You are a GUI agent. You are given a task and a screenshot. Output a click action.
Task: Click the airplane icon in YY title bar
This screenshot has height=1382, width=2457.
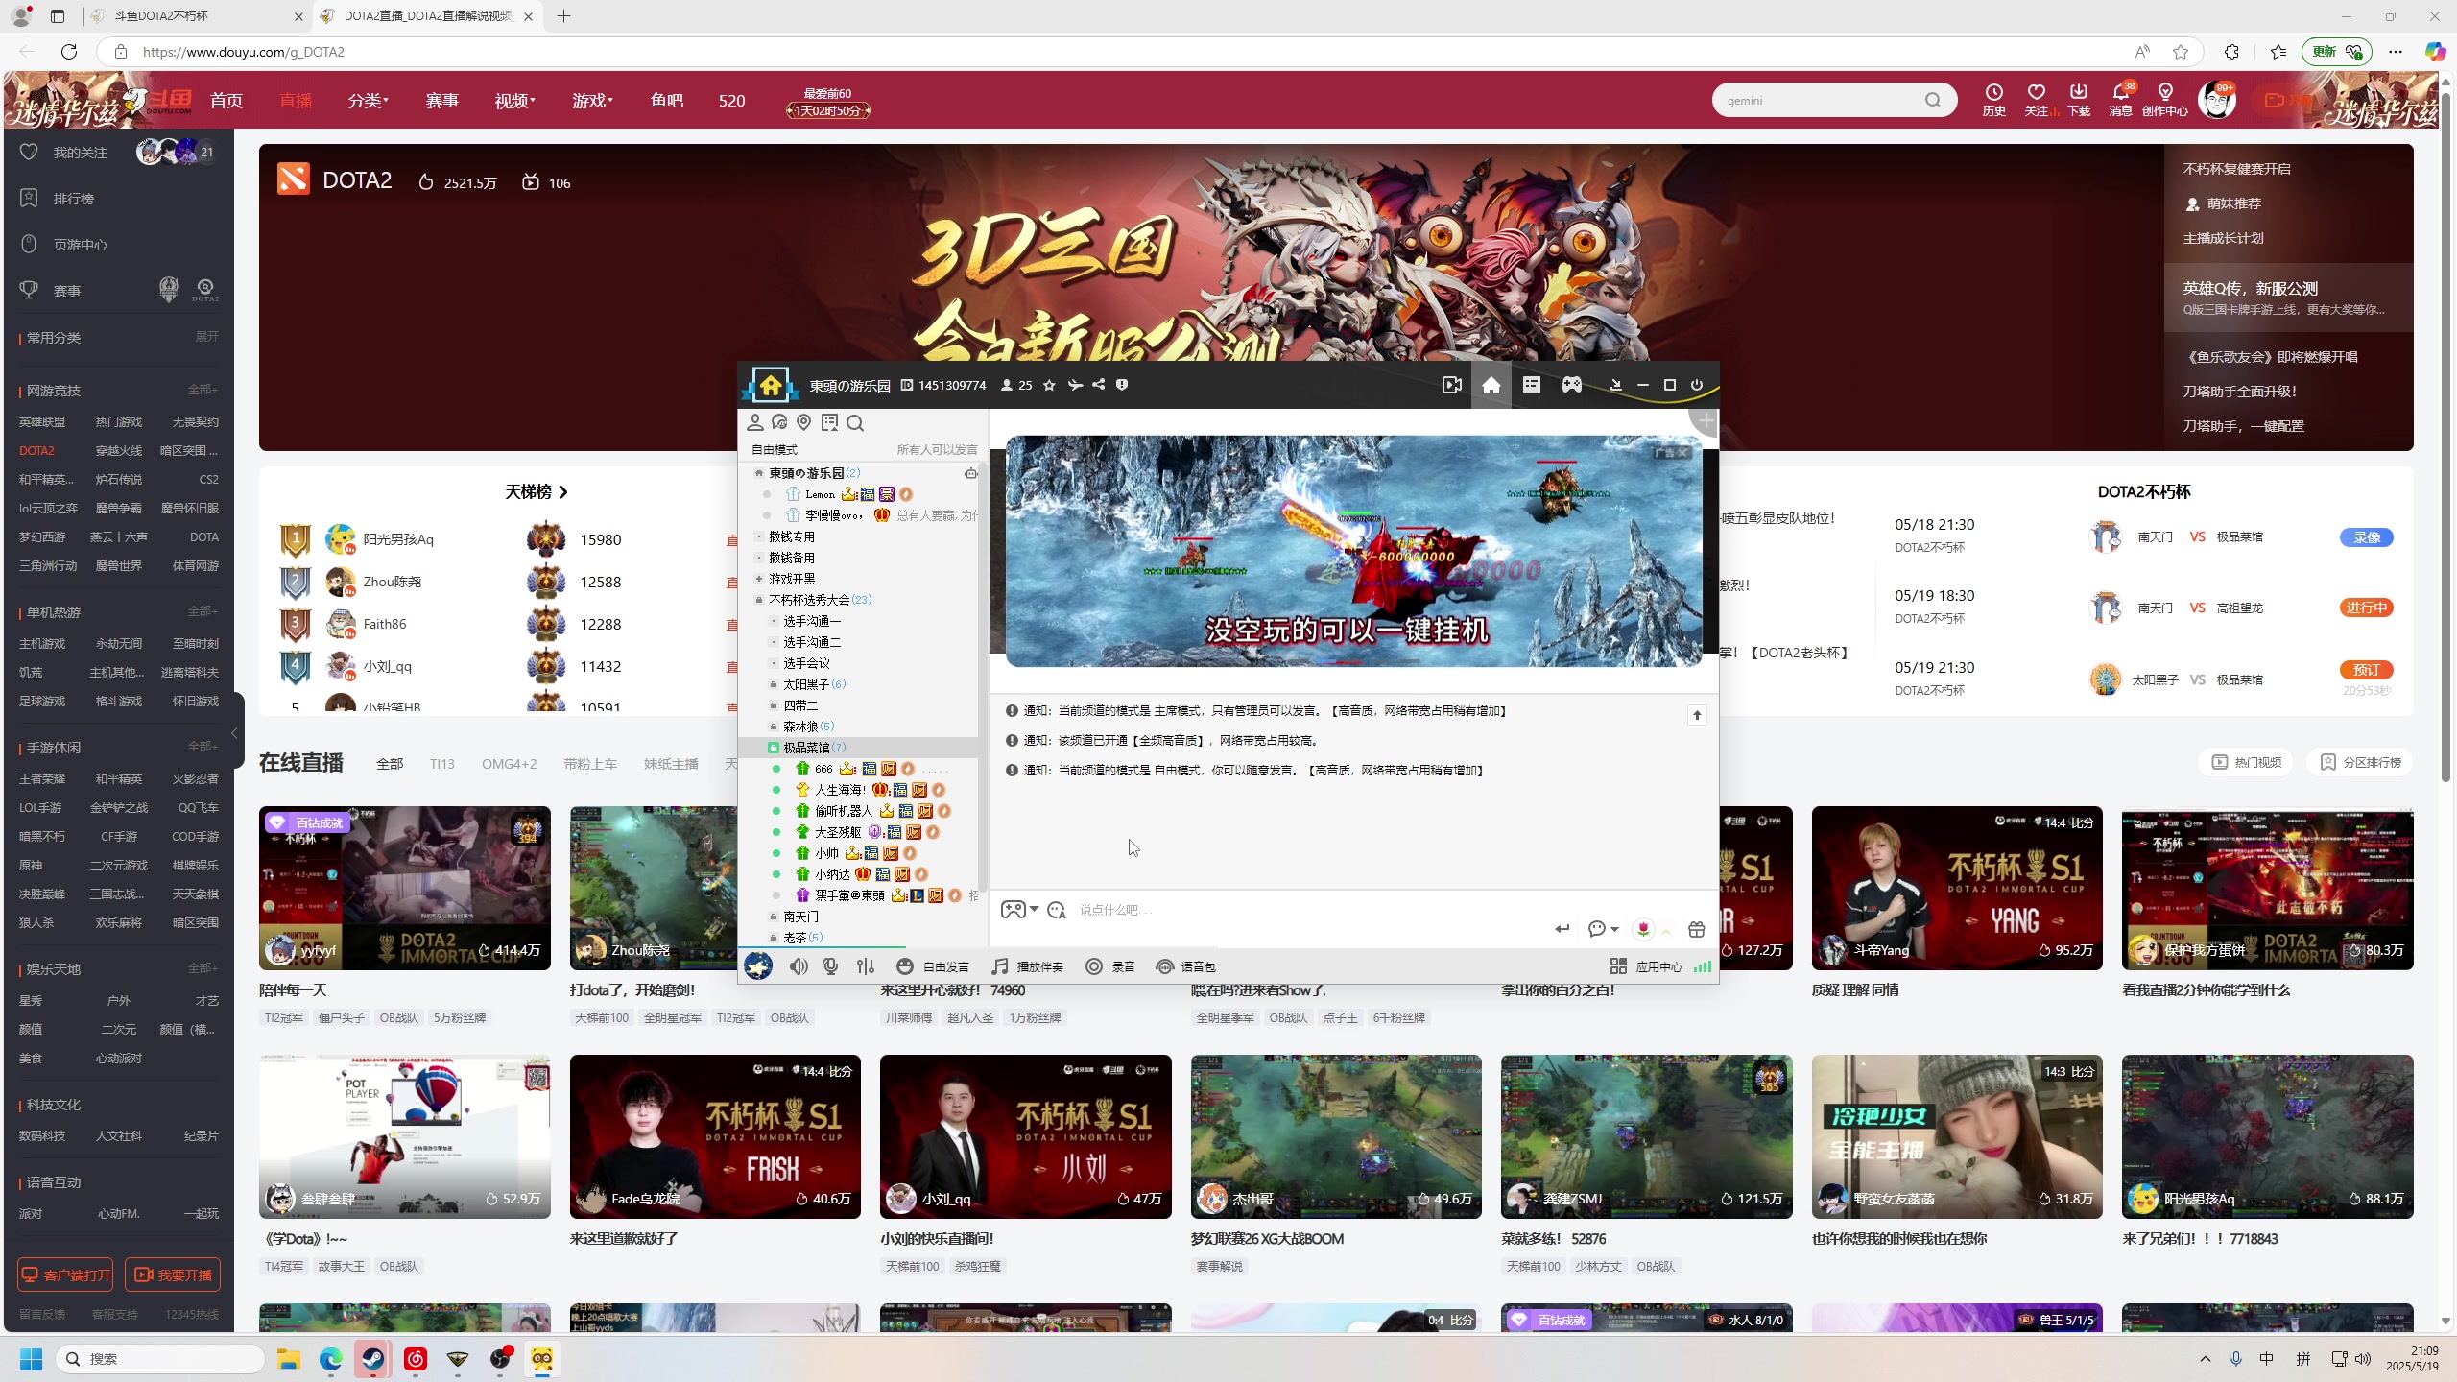tap(1075, 385)
